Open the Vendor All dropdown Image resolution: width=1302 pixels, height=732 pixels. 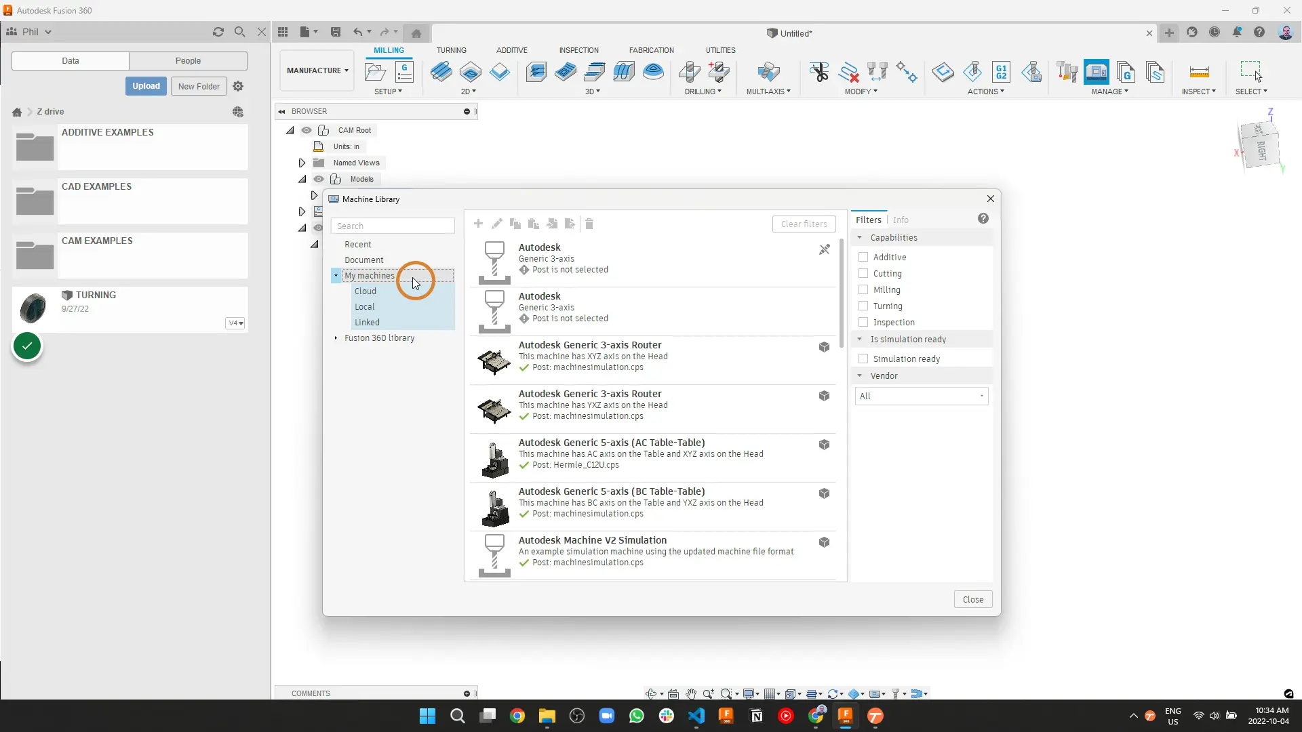(x=922, y=396)
